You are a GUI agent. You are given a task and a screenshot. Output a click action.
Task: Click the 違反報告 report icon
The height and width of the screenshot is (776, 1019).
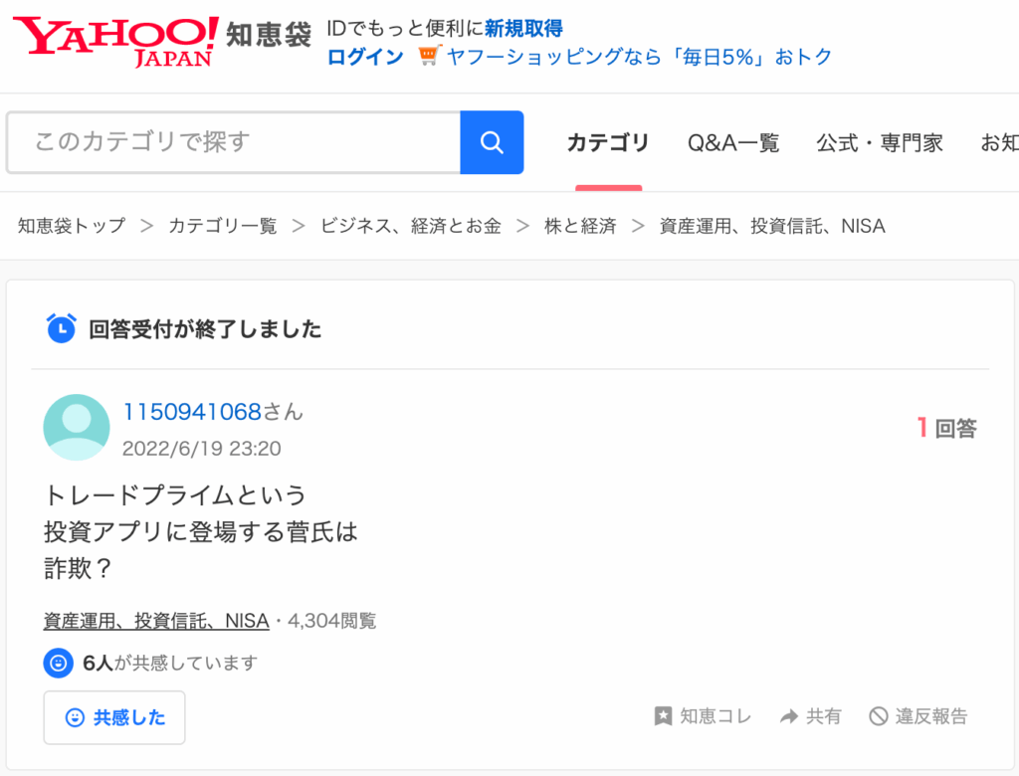coord(878,716)
